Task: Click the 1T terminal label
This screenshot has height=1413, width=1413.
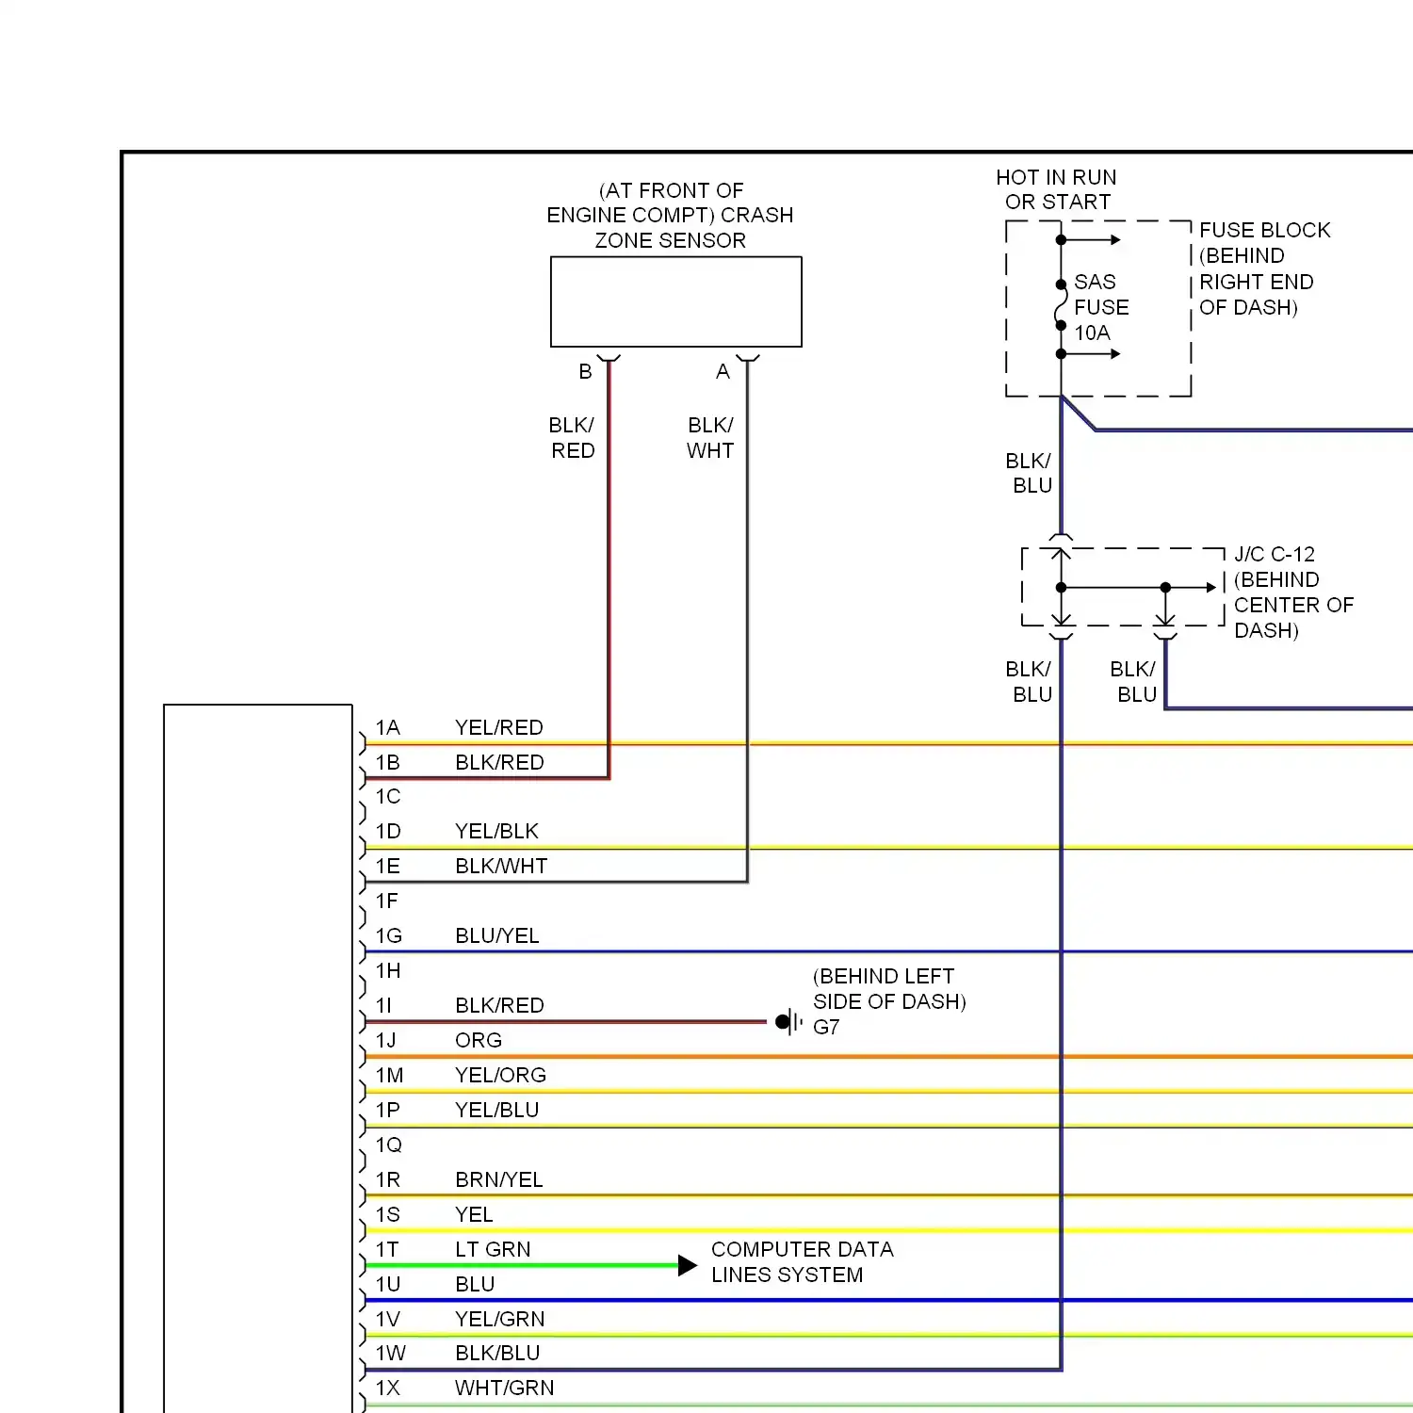Action: tap(387, 1250)
